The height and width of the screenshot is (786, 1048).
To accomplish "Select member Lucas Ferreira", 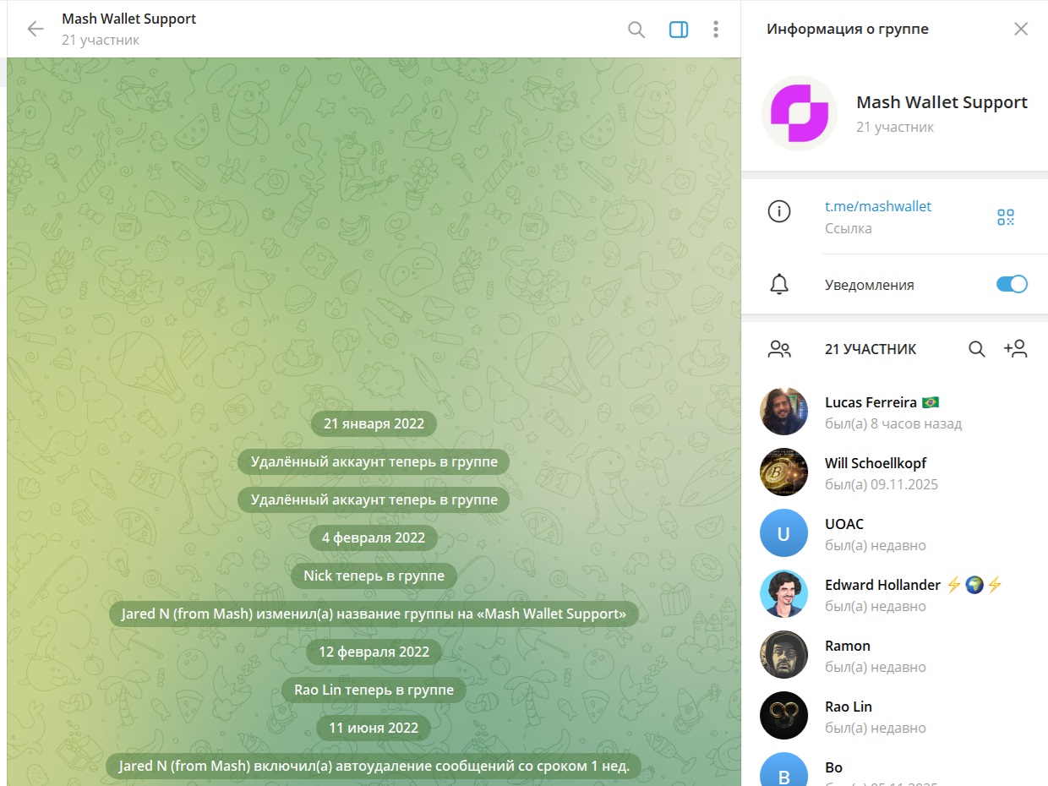I will (894, 412).
